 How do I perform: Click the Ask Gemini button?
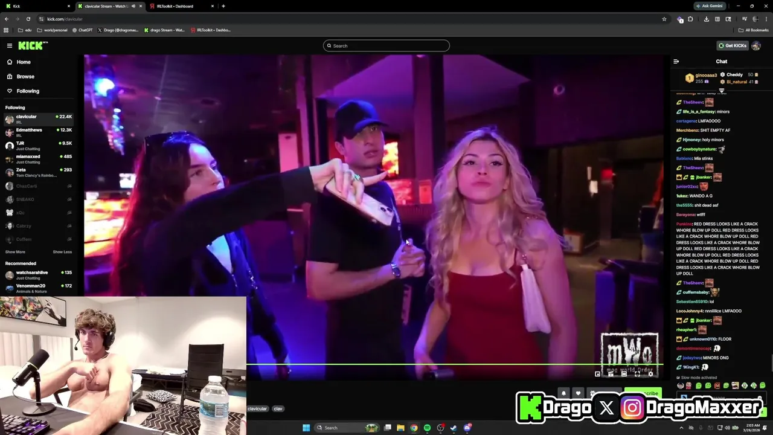(708, 6)
